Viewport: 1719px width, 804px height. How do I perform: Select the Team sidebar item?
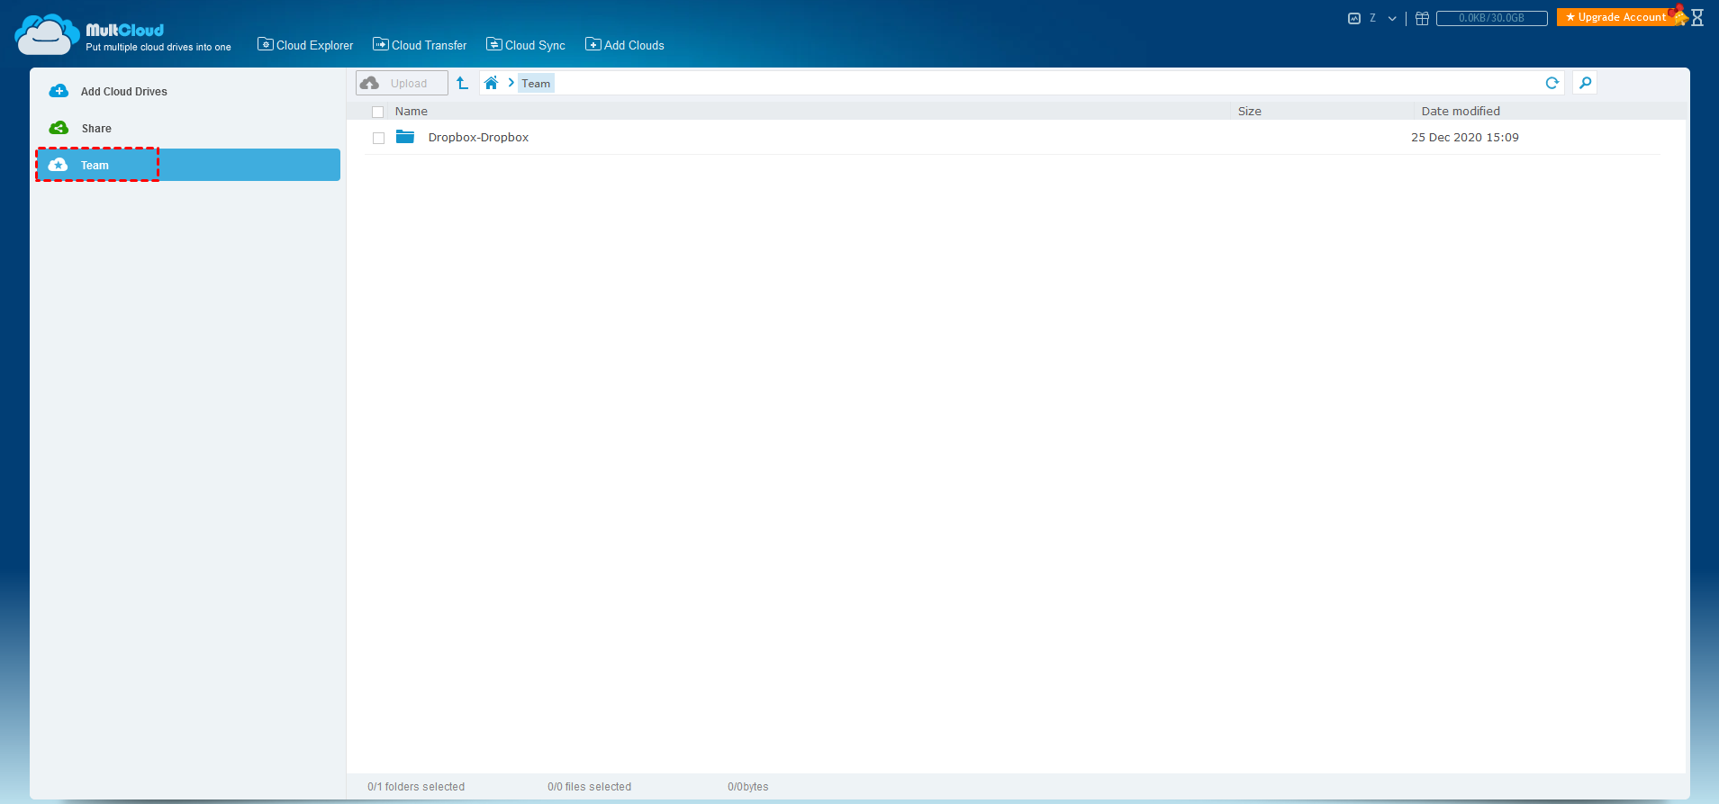pyautogui.click(x=188, y=165)
